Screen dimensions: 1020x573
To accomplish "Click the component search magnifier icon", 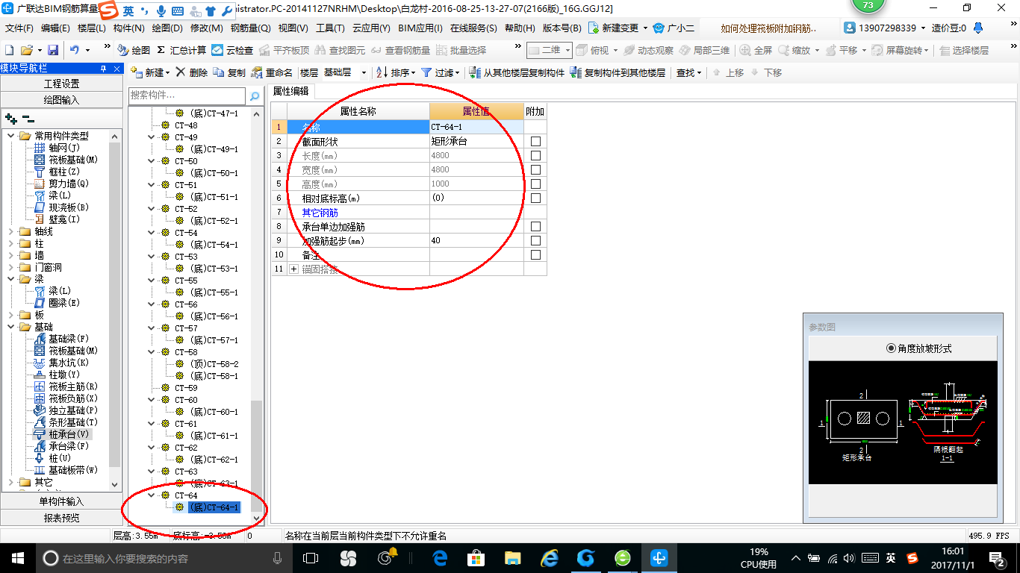I will [255, 96].
